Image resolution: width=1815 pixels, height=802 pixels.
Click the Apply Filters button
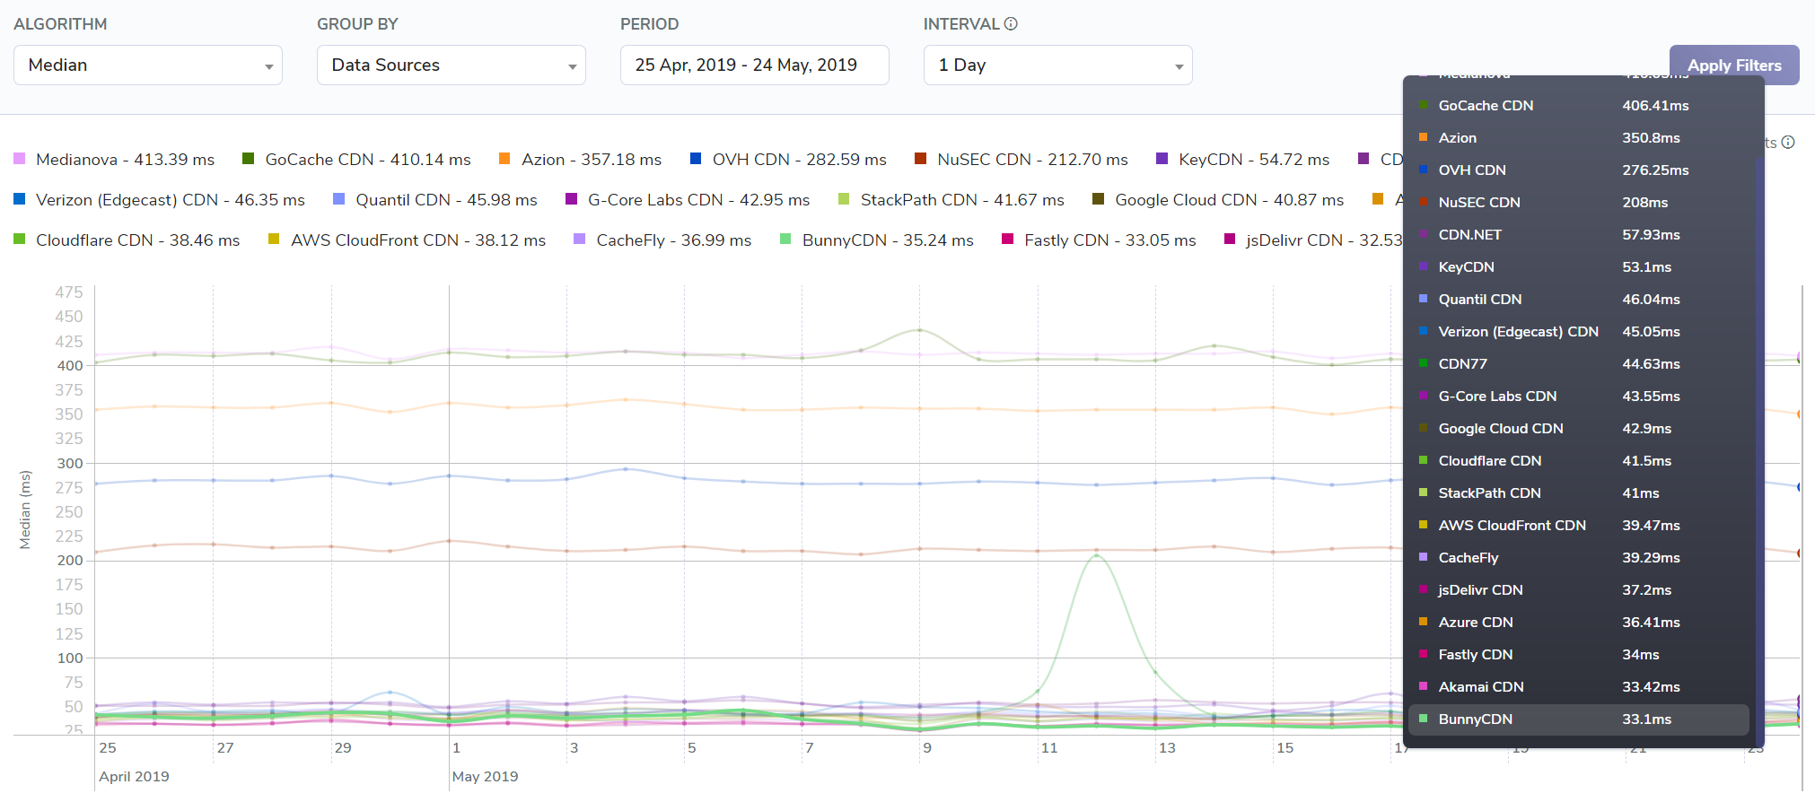point(1734,65)
